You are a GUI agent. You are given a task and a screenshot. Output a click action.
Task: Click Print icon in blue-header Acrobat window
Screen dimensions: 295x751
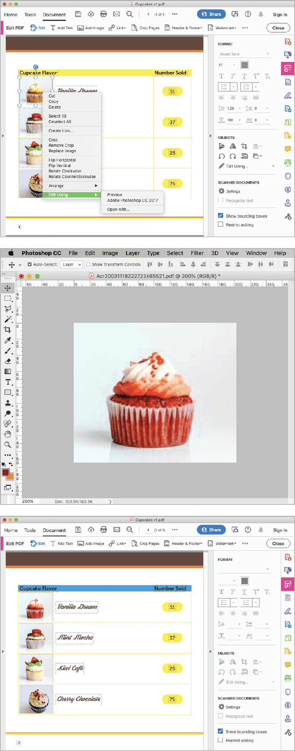104,530
